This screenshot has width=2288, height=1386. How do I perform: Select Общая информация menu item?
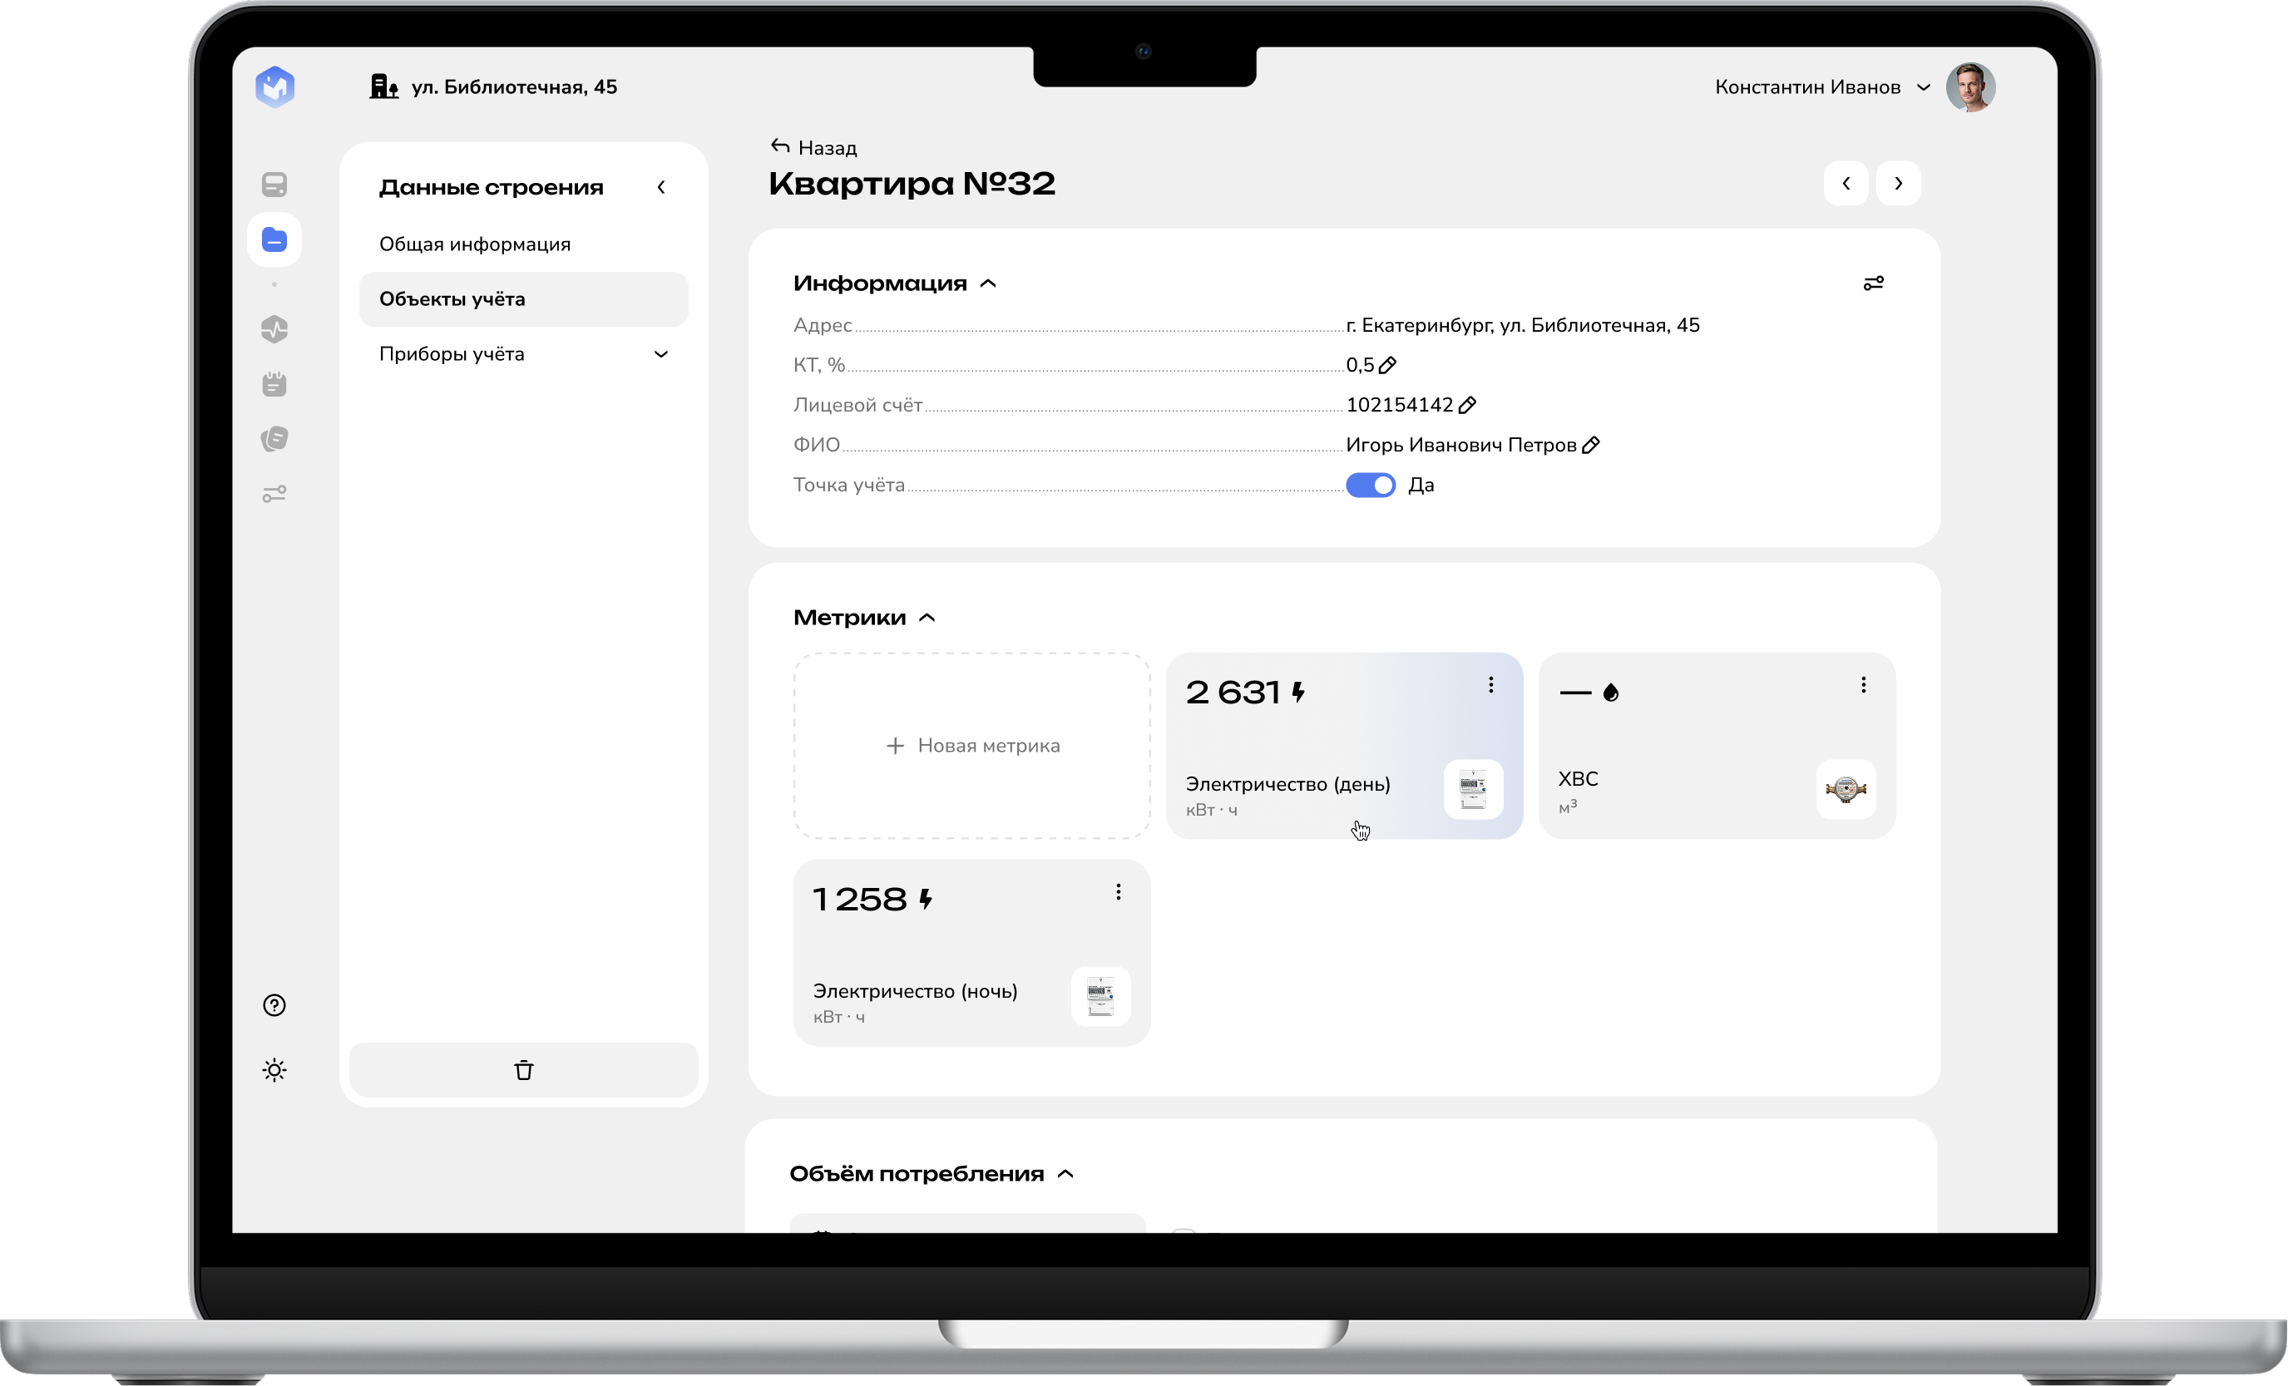[475, 244]
